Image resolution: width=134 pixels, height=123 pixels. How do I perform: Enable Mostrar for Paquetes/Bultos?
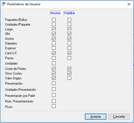coord(54,20)
